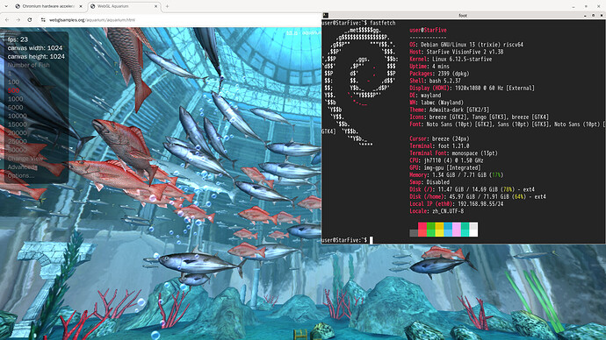Select the WebGL Aquarium tab
Screen dimensions: 606x340
(x=124, y=6)
